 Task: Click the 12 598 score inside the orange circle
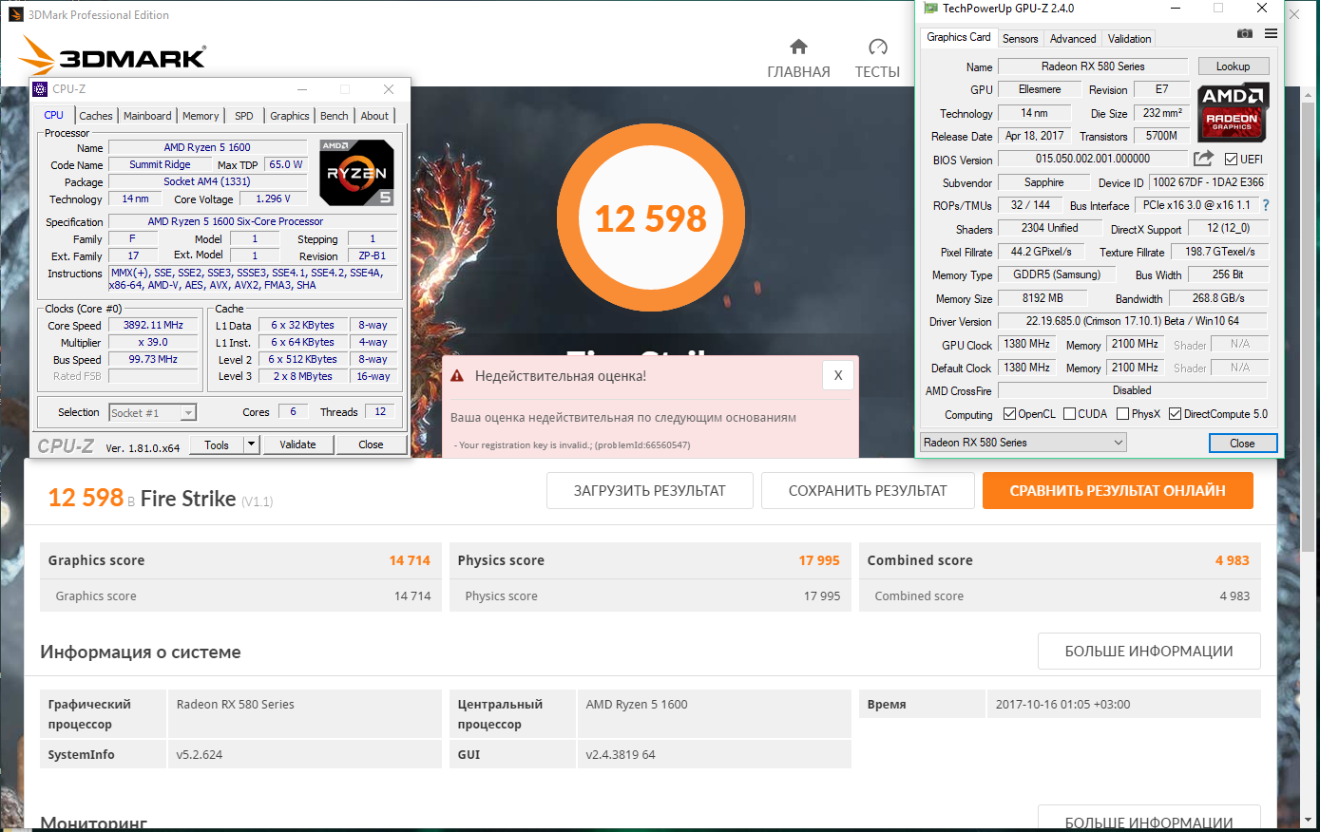(651, 219)
